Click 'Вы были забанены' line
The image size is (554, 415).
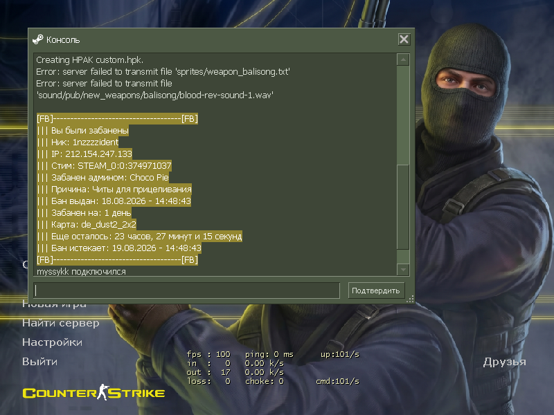coord(82,131)
